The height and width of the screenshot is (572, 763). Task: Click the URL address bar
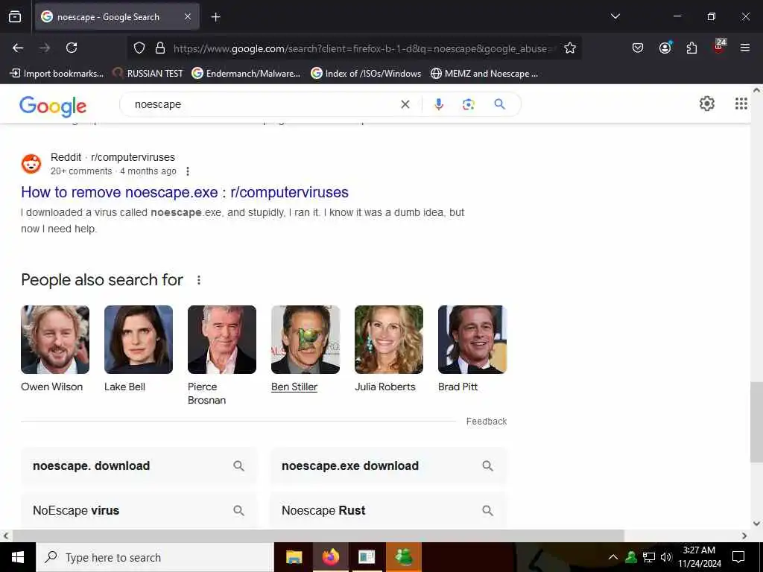[x=364, y=48]
